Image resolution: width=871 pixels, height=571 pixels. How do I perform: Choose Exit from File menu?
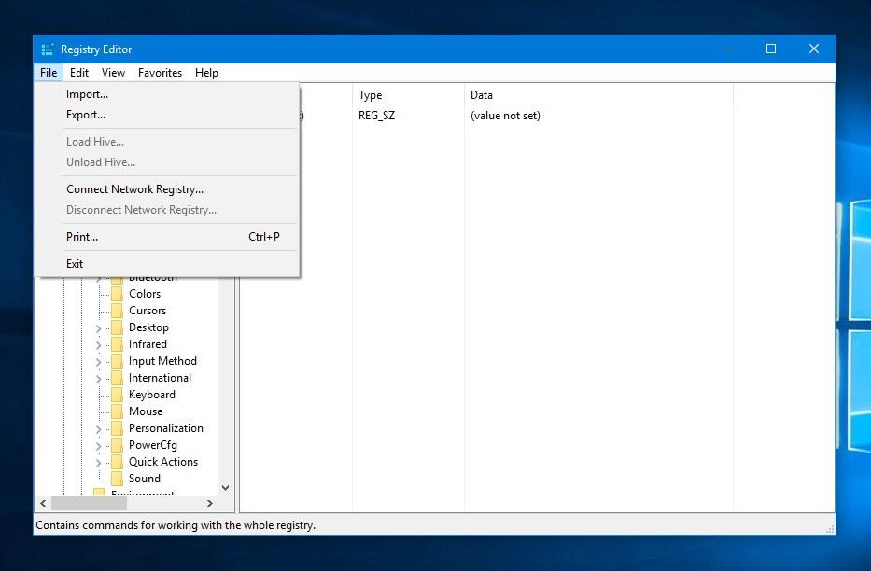pos(167,264)
